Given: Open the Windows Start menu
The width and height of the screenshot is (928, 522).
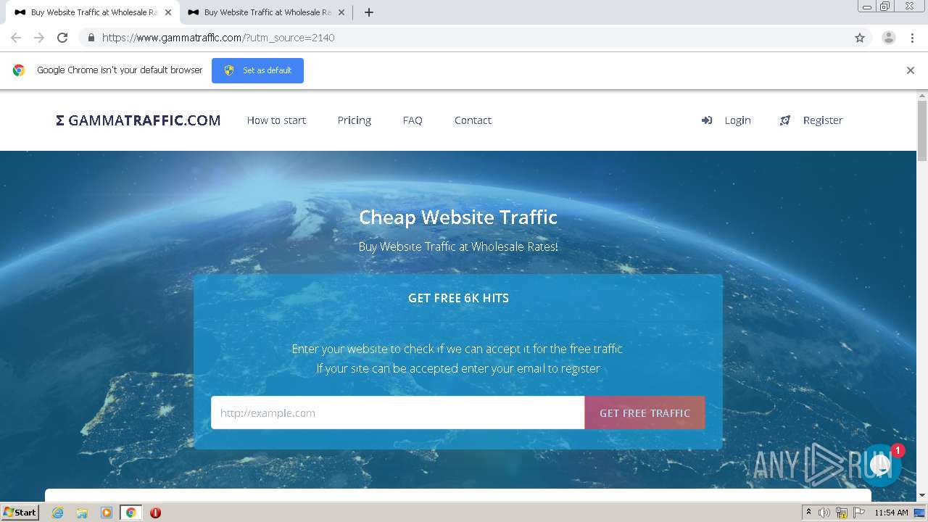Looking at the screenshot, I should (x=20, y=513).
